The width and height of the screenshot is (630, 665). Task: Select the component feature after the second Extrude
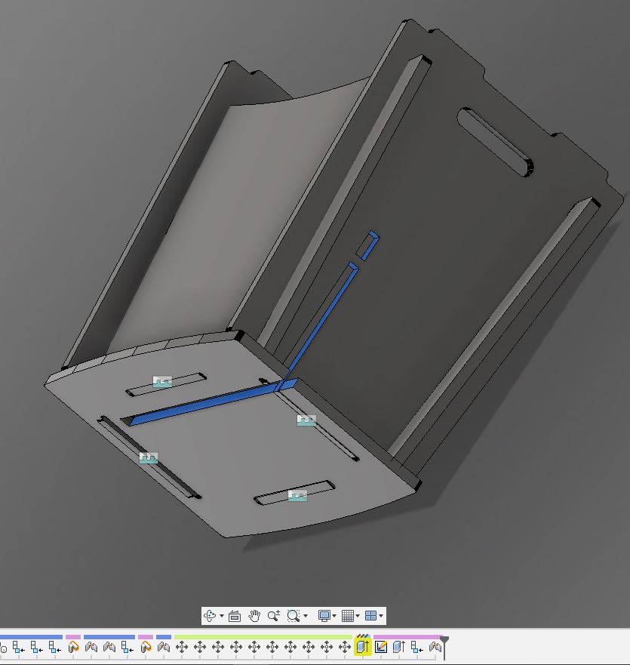(x=417, y=647)
